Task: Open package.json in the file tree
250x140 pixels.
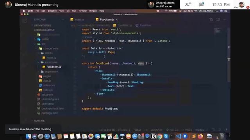Action: (48, 113)
